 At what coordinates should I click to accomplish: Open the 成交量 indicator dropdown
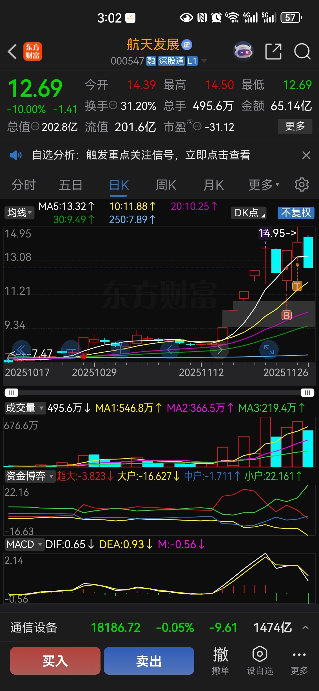click(25, 408)
